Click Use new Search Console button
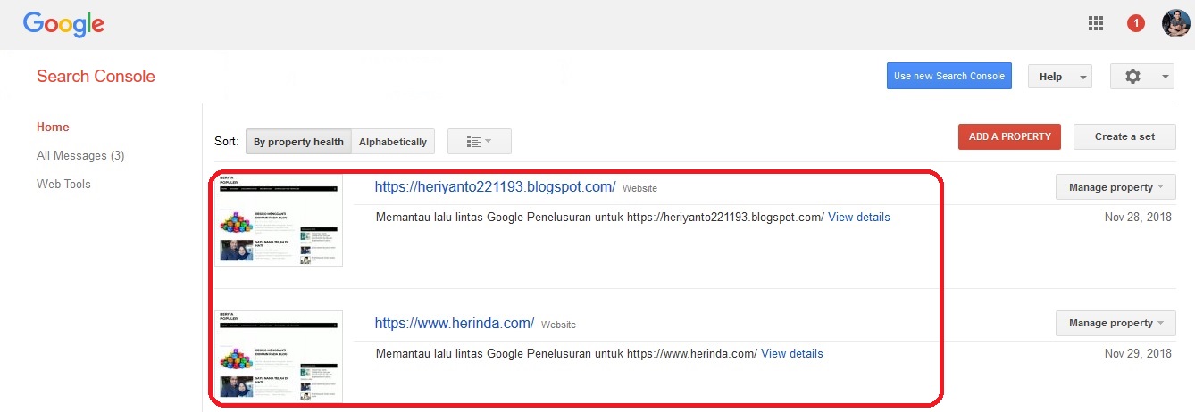The image size is (1195, 412). pyautogui.click(x=948, y=76)
